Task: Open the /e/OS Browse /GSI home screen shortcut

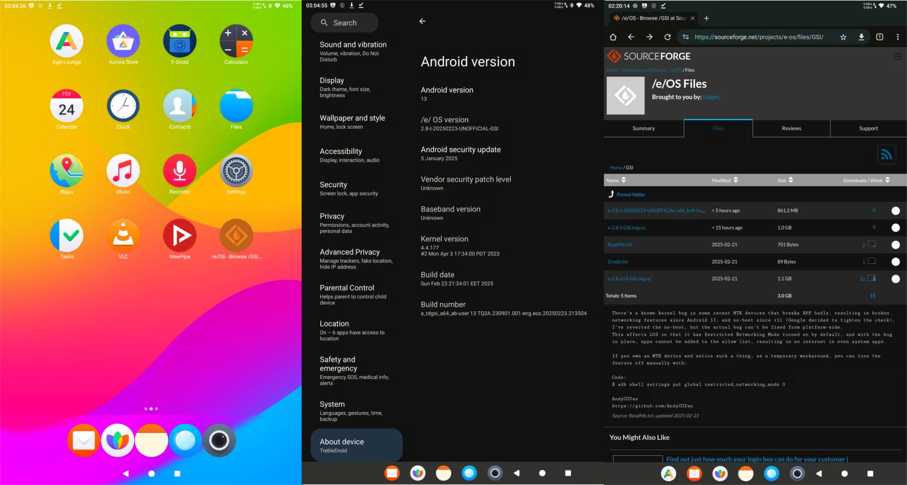Action: 236,236
